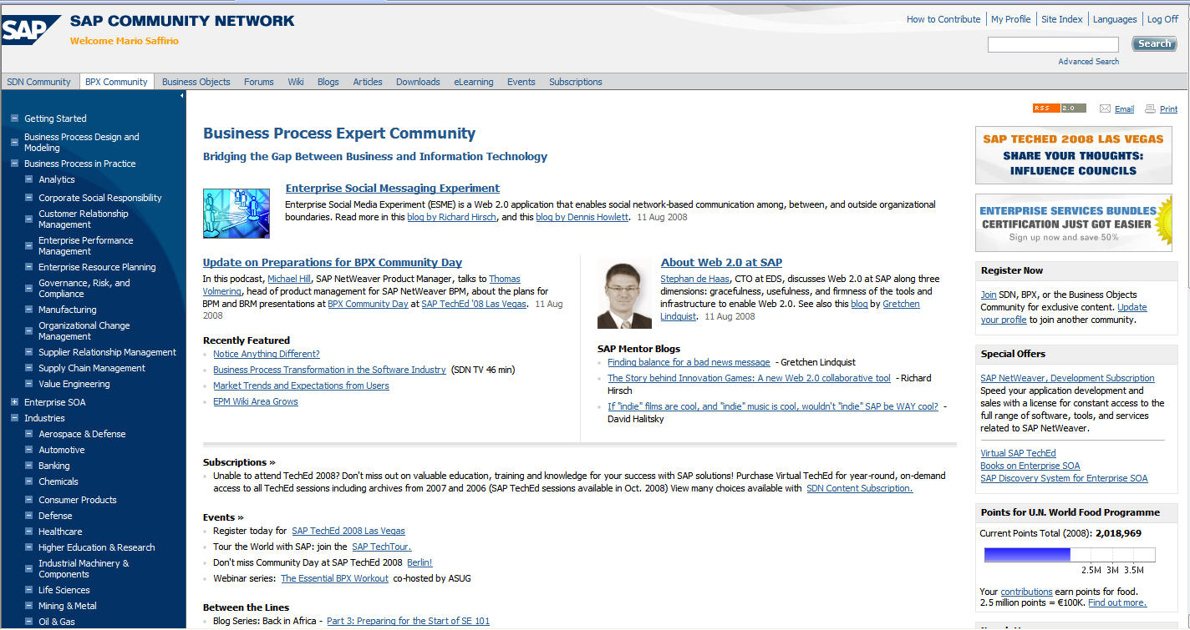Click the SAP logo in the header
1190x630 pixels.
click(x=31, y=29)
